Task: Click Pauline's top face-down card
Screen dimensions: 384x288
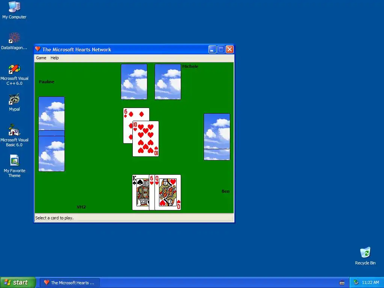Action: tap(51, 113)
